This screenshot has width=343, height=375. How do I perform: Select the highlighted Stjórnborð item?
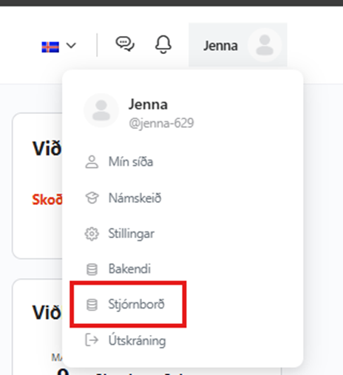128,304
